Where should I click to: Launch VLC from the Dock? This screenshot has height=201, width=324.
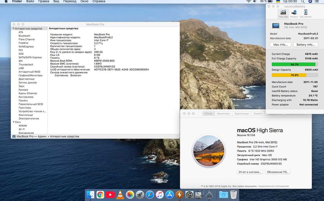tap(120, 195)
